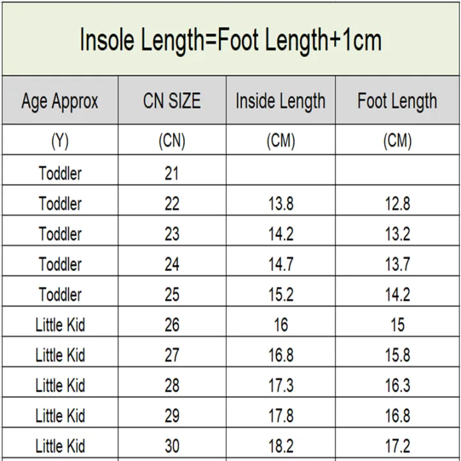This screenshot has height=461, width=461.
Task: Click CN size 21 cell
Action: pos(172,170)
